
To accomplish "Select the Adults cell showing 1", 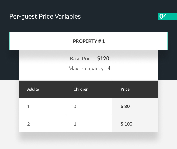I will coord(42,106).
